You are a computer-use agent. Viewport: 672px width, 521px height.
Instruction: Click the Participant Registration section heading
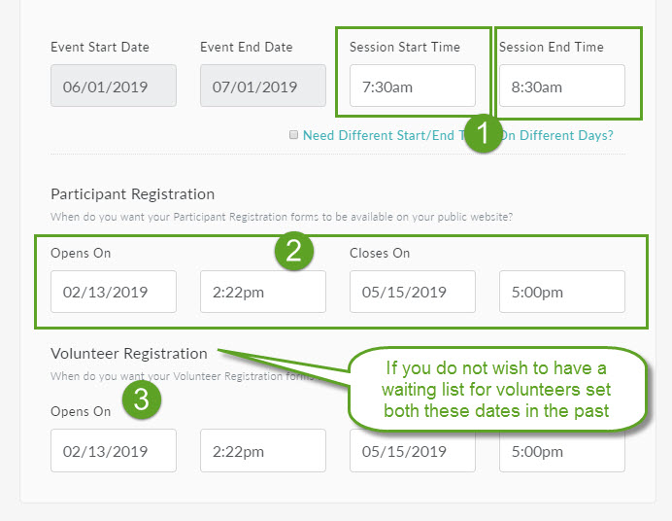[133, 194]
